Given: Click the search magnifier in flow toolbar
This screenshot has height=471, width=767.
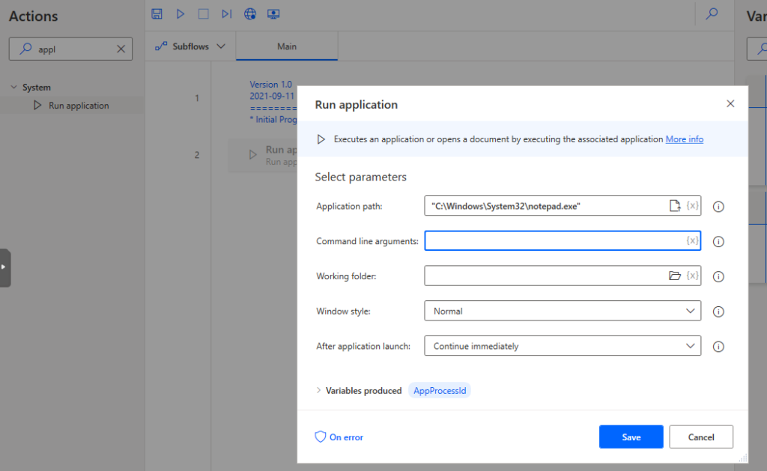Looking at the screenshot, I should [x=712, y=13].
